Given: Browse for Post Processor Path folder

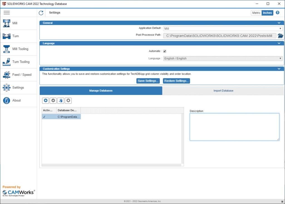Looking at the screenshot, I should (281, 36).
